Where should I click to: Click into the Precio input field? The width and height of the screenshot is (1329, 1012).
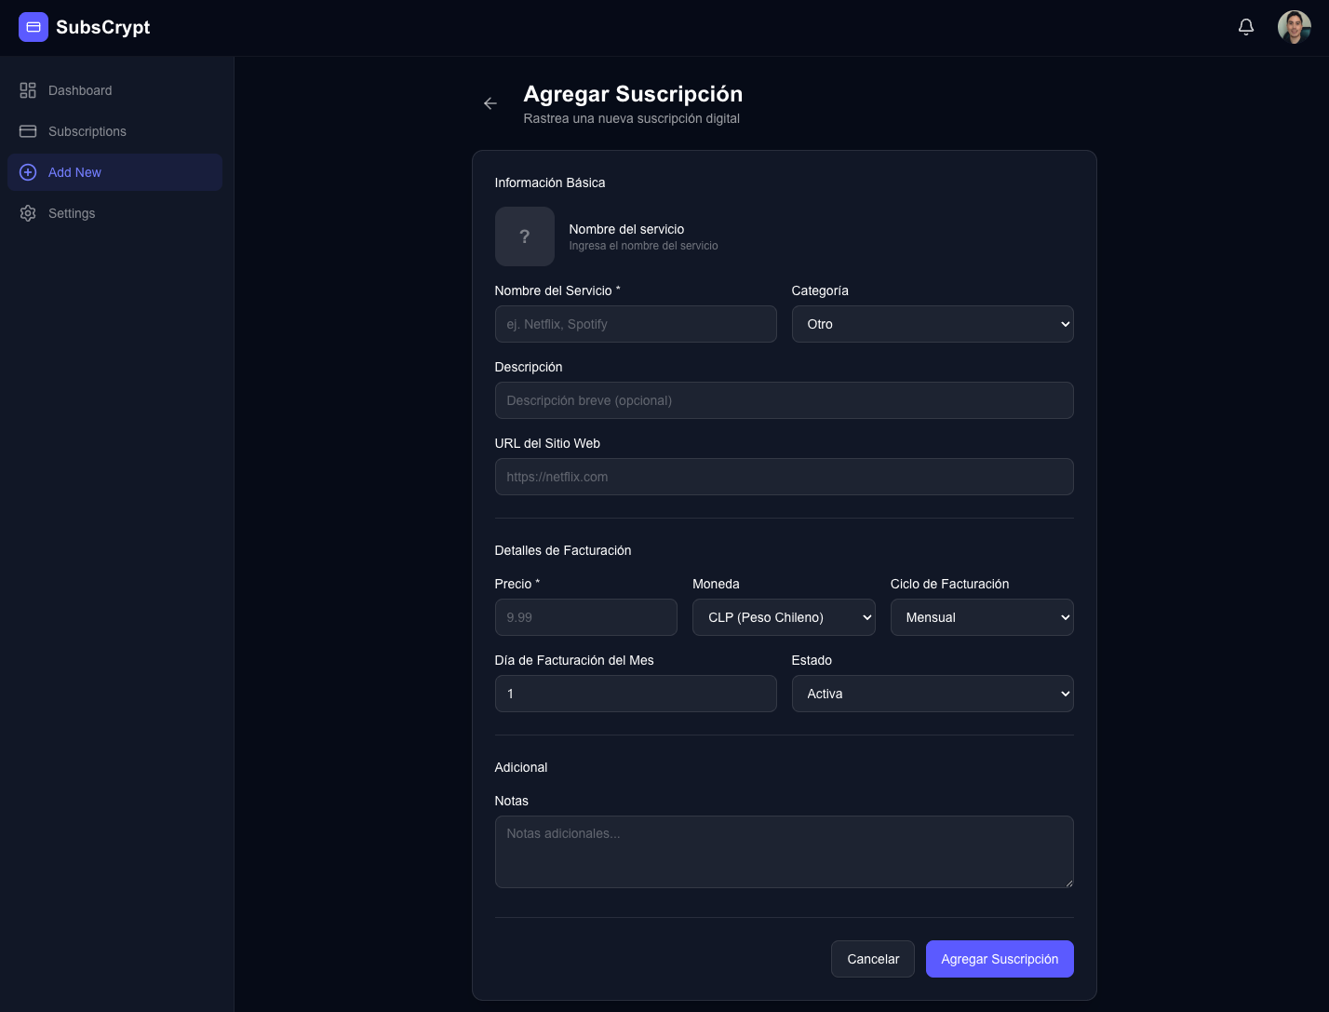tap(585, 617)
